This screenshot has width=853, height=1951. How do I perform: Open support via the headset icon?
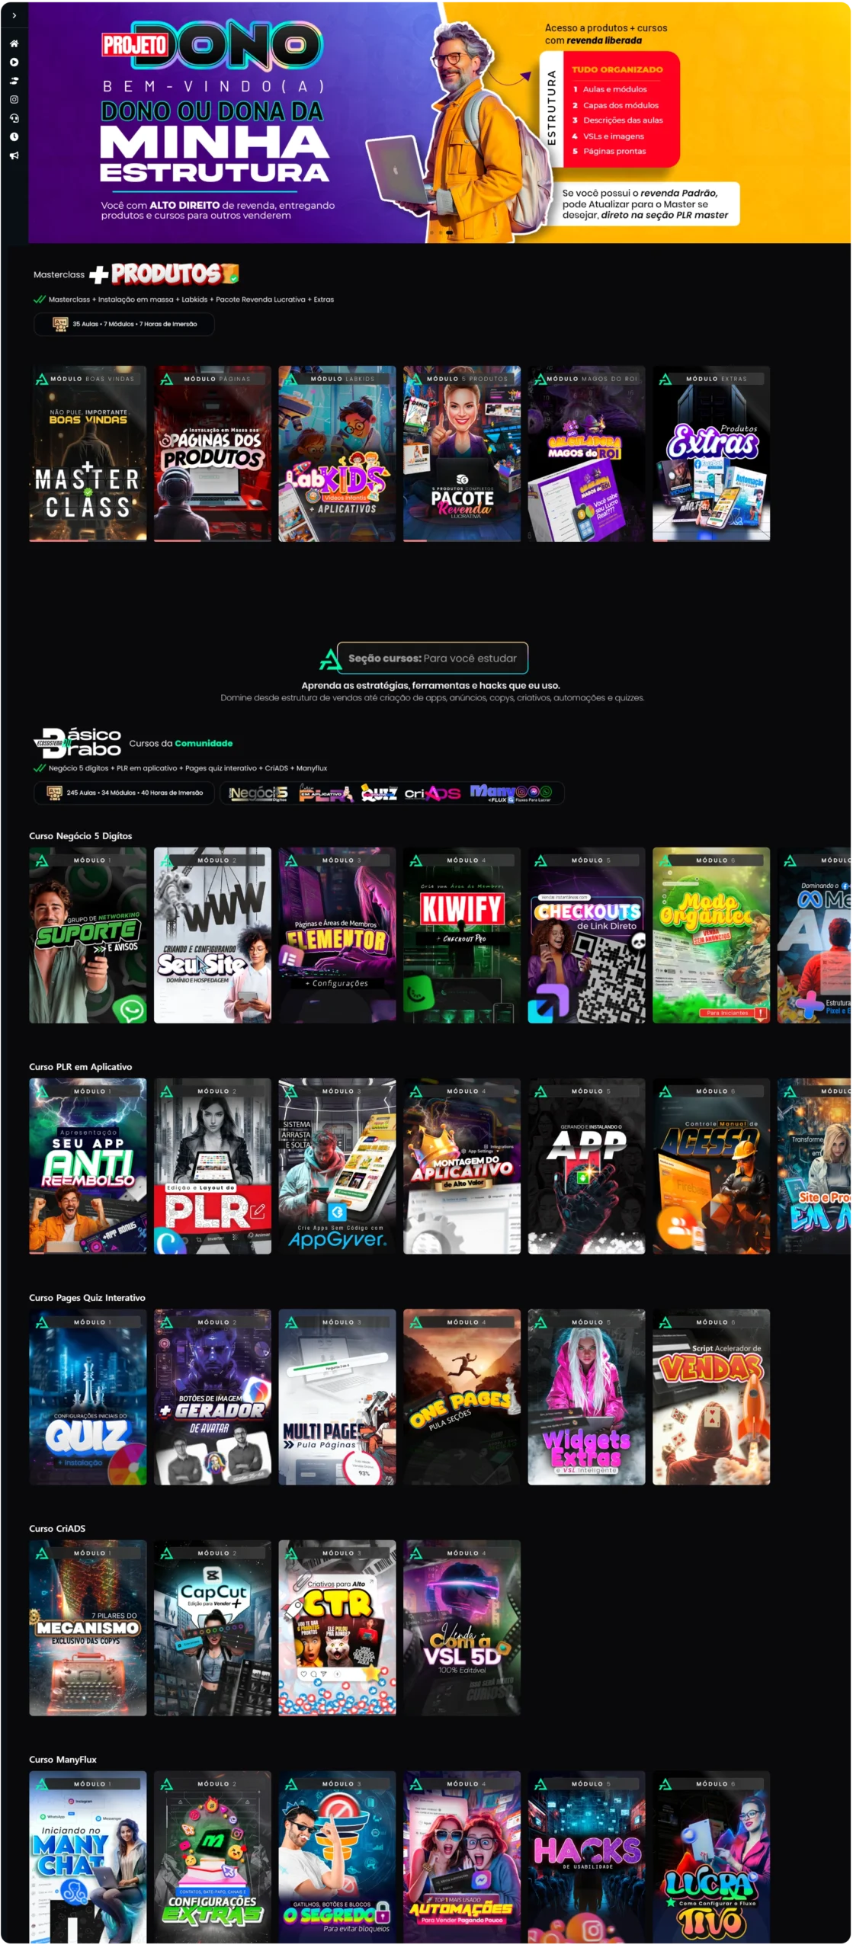click(14, 118)
